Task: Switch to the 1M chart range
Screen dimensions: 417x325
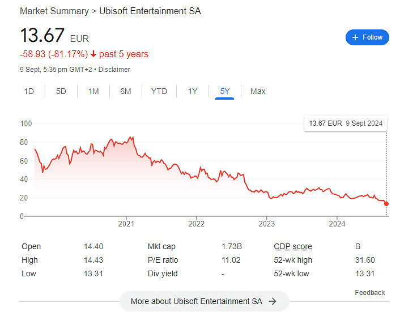Action: 93,91
